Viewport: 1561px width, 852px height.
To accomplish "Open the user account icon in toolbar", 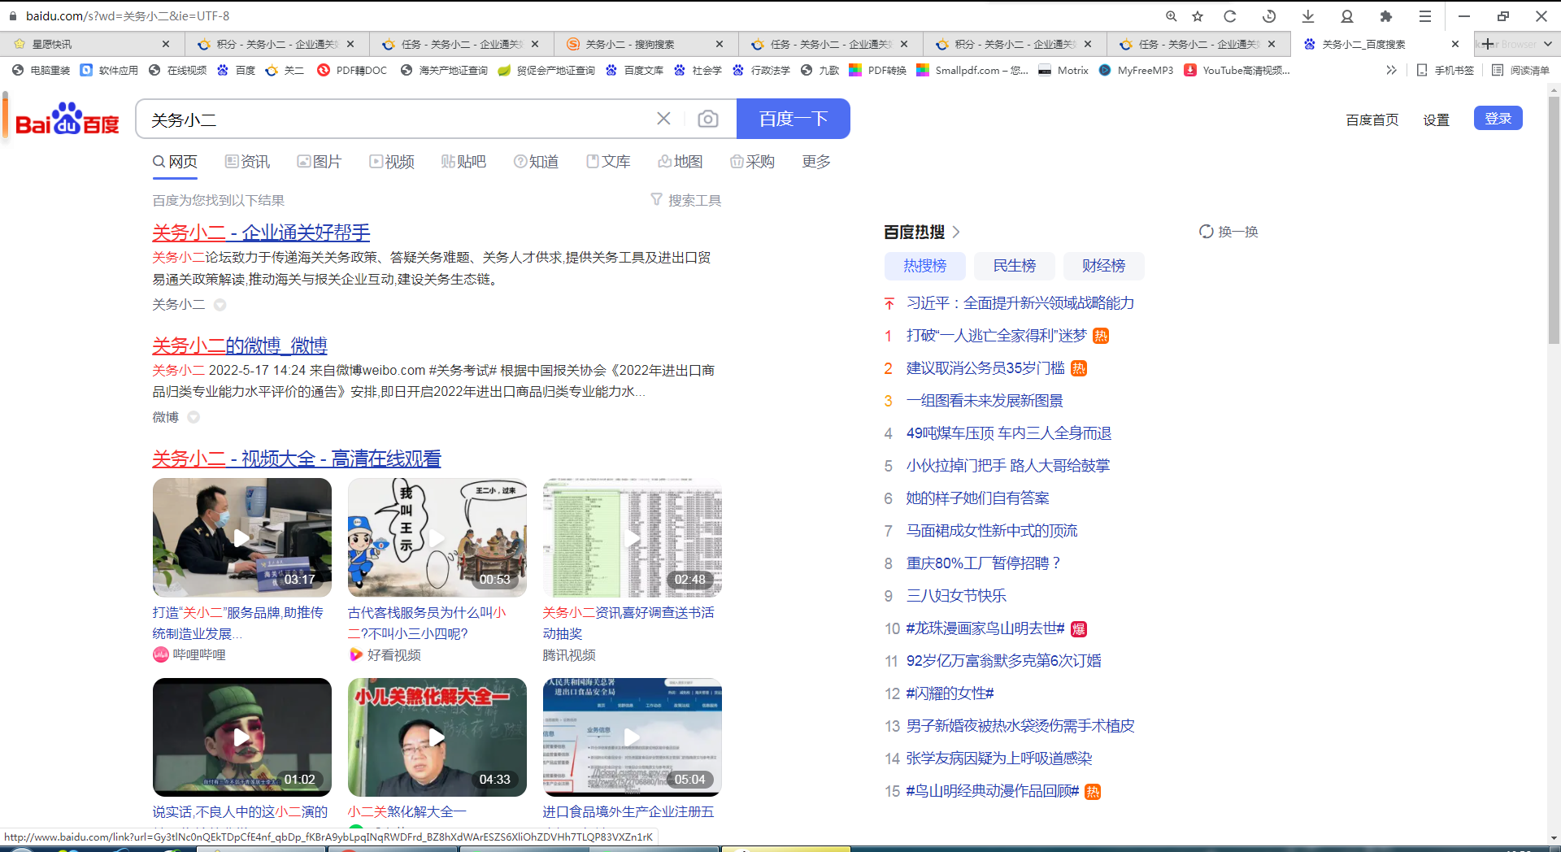I will click(1347, 16).
